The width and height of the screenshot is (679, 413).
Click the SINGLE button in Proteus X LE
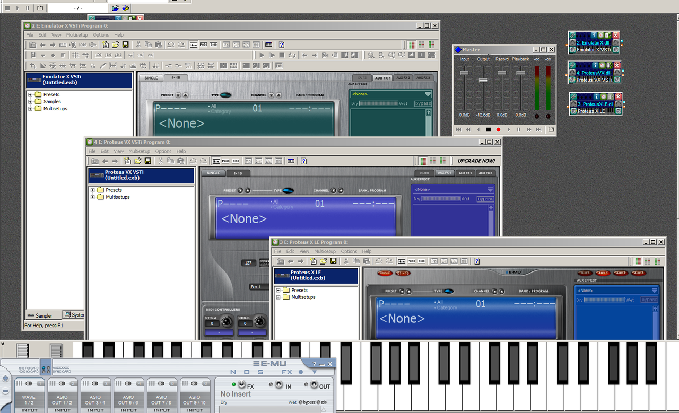385,273
